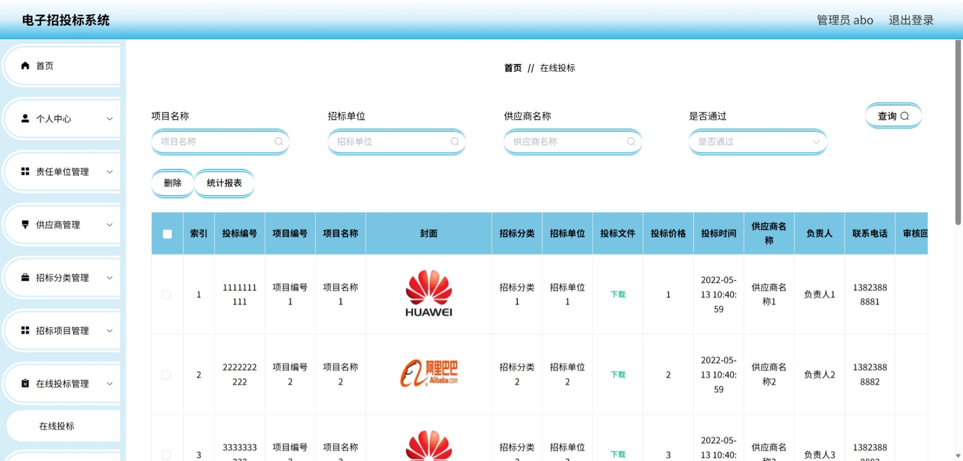Expand the 招标项目管理 menu chevron

(x=109, y=331)
